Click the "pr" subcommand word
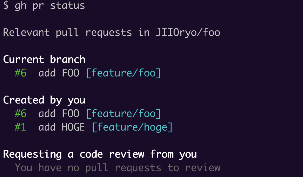 (x=38, y=5)
